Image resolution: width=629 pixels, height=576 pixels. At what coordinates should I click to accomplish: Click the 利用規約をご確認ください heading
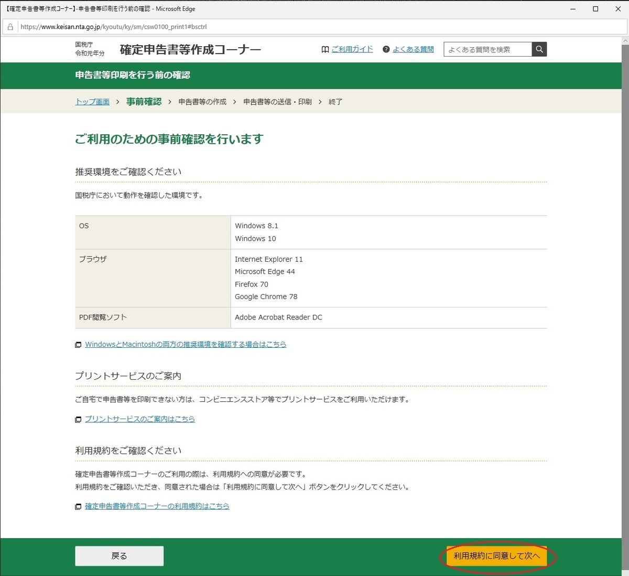click(128, 451)
